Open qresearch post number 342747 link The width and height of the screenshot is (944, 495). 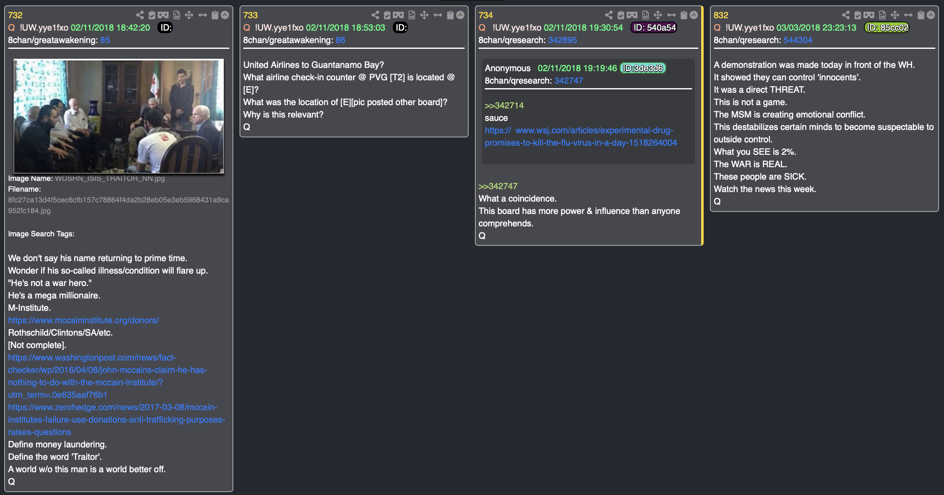569,81
